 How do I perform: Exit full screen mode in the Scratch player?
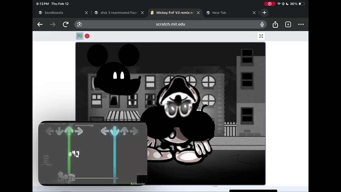coord(261,36)
